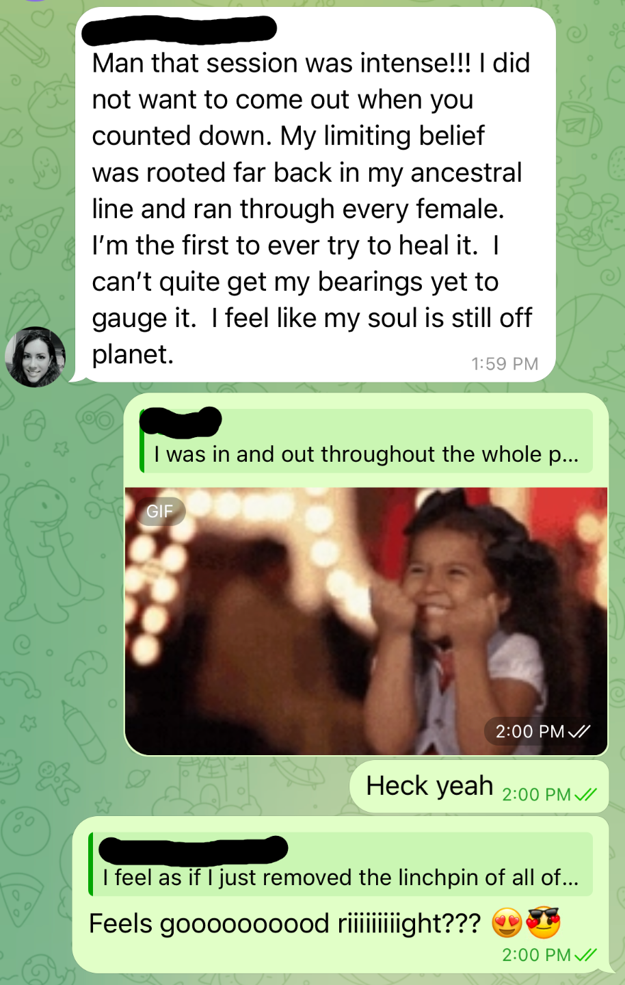Tap the double checkmark beside Heck yeah

coord(586,795)
